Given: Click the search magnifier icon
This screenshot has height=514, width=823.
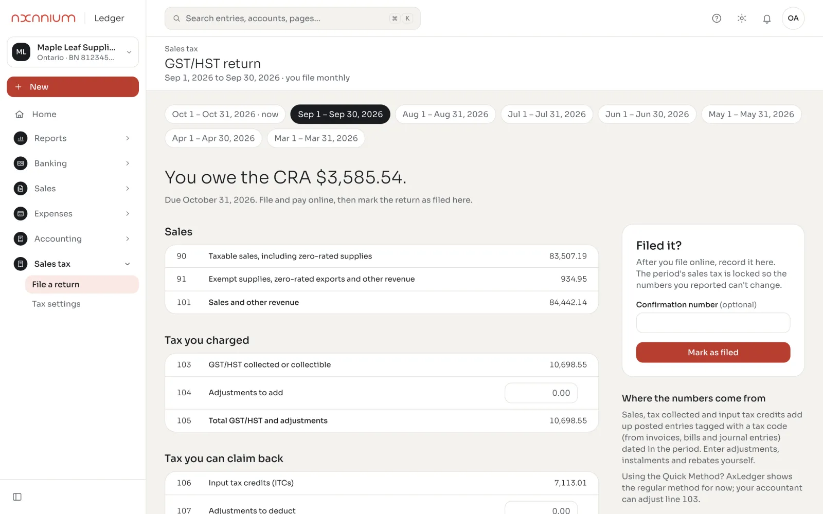Looking at the screenshot, I should pos(176,19).
